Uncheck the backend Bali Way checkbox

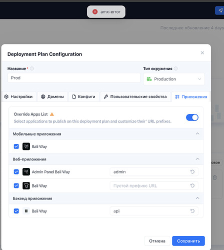tap(16, 211)
